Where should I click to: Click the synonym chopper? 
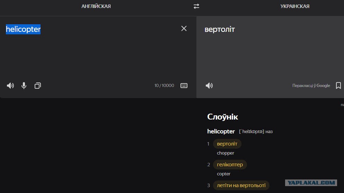(x=226, y=153)
